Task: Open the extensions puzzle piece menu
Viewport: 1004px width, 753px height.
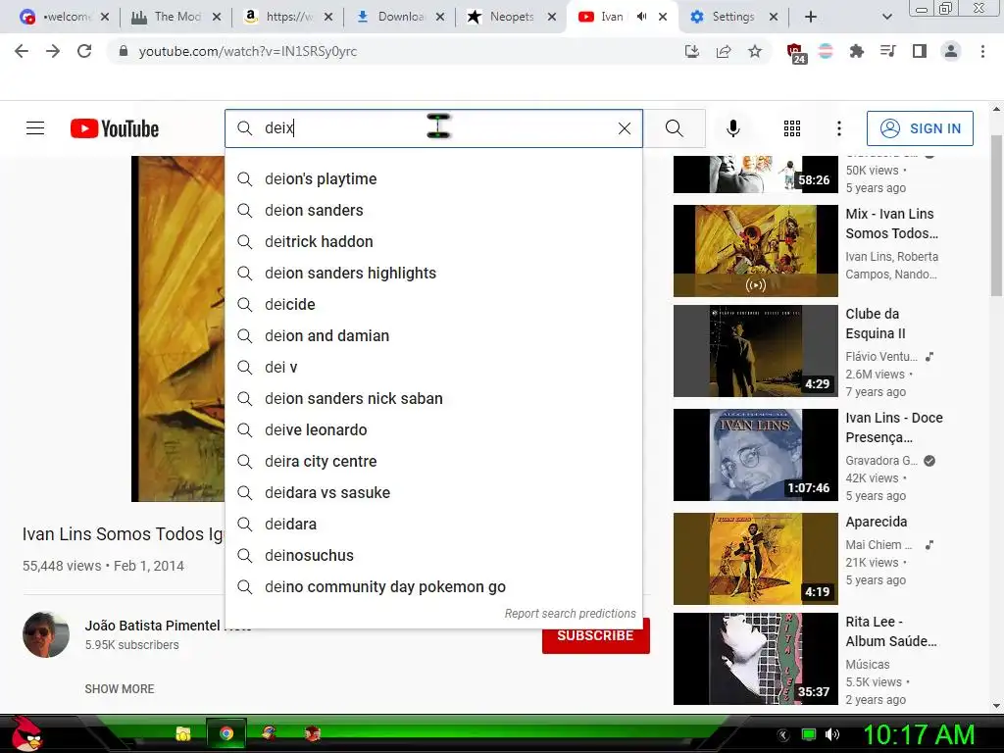Action: 856,51
